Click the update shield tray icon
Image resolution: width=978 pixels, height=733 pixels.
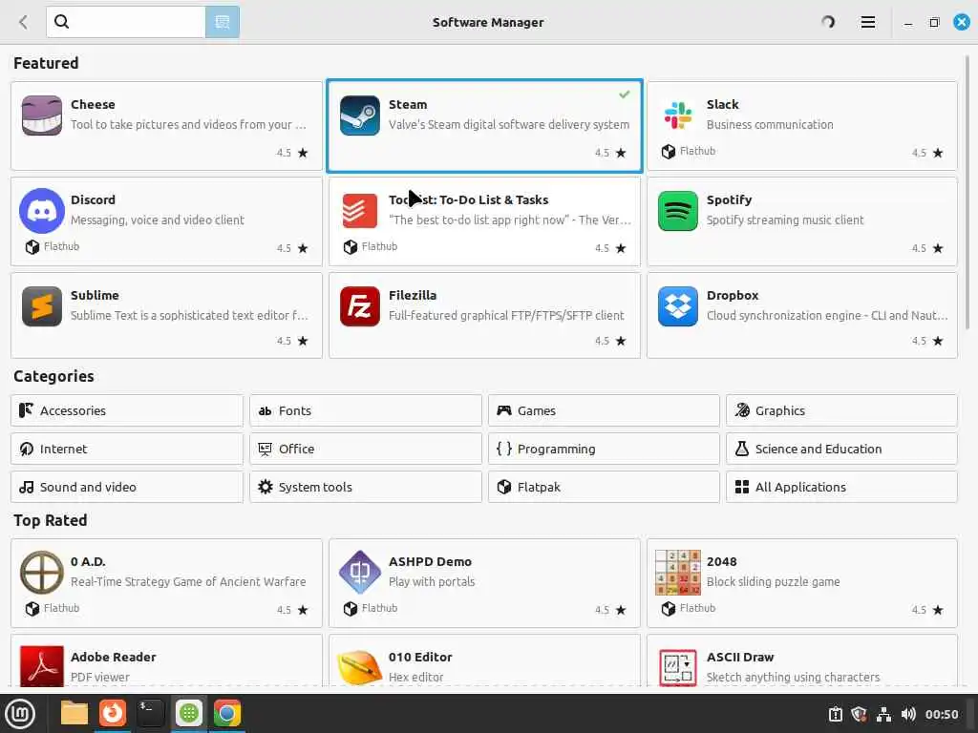[859, 714]
